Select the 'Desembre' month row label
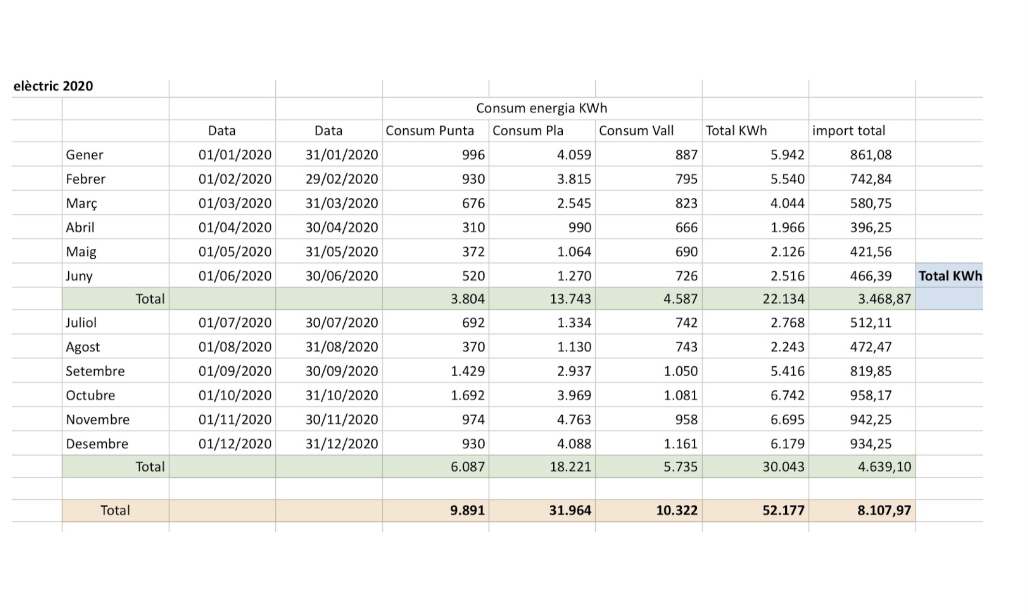1028x615 pixels. tap(97, 444)
